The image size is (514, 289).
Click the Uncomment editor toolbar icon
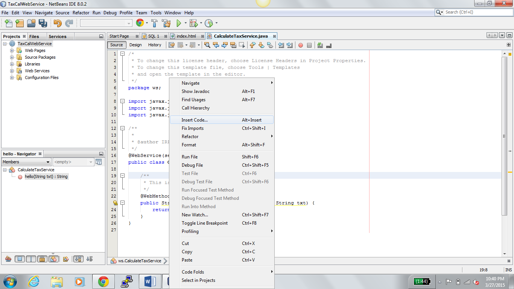tap(329, 45)
